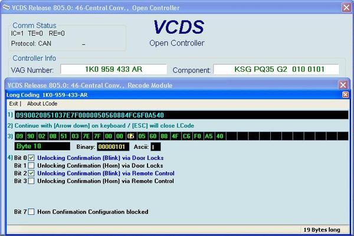The image size is (354, 236).
Task: Click the VAG Number field 1K0 959 433 AR
Action: (x=114, y=69)
